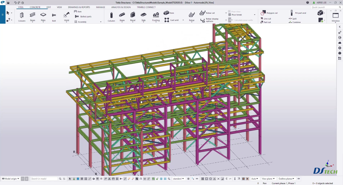Open the standard selection filter dropdown
The width and height of the screenshot is (343, 185).
(x=178, y=179)
